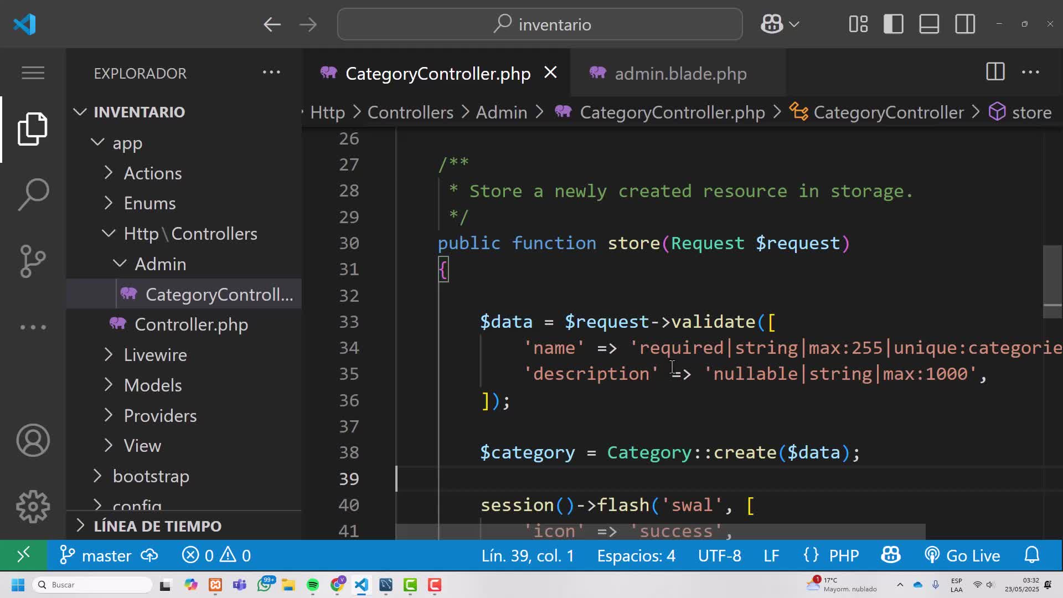Open Windows Start menu
Image resolution: width=1063 pixels, height=598 pixels.
point(18,585)
